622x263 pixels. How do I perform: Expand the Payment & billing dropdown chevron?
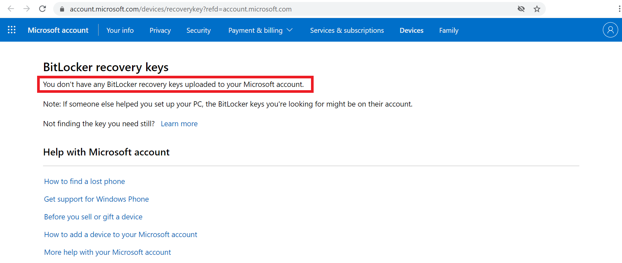[x=290, y=30]
